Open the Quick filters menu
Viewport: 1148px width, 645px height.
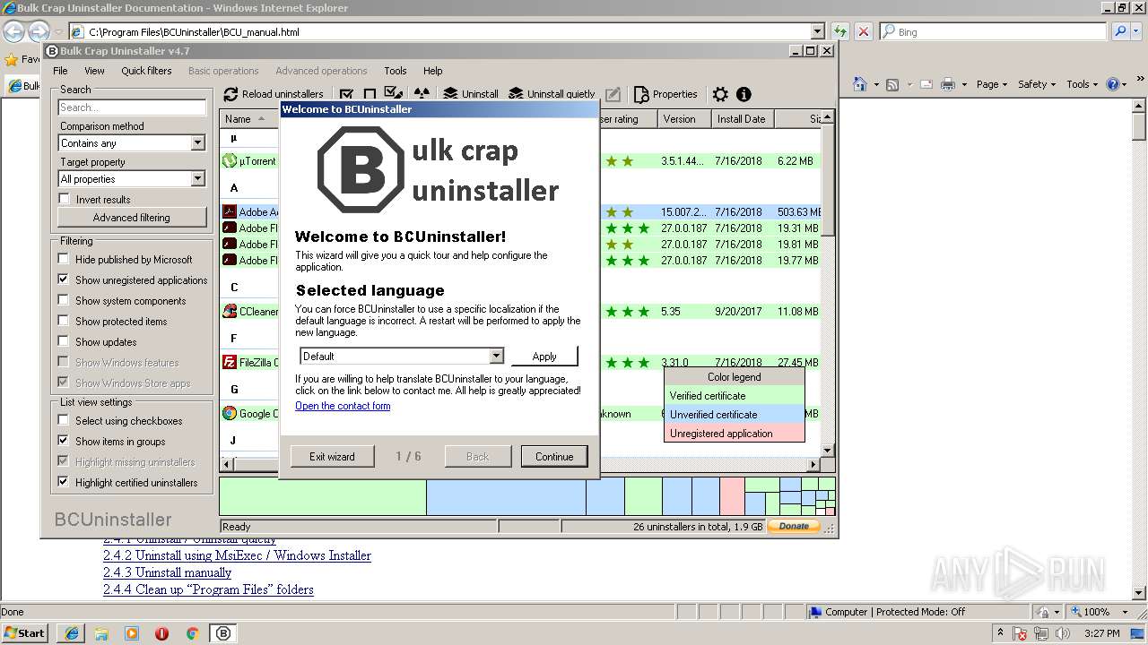(146, 71)
